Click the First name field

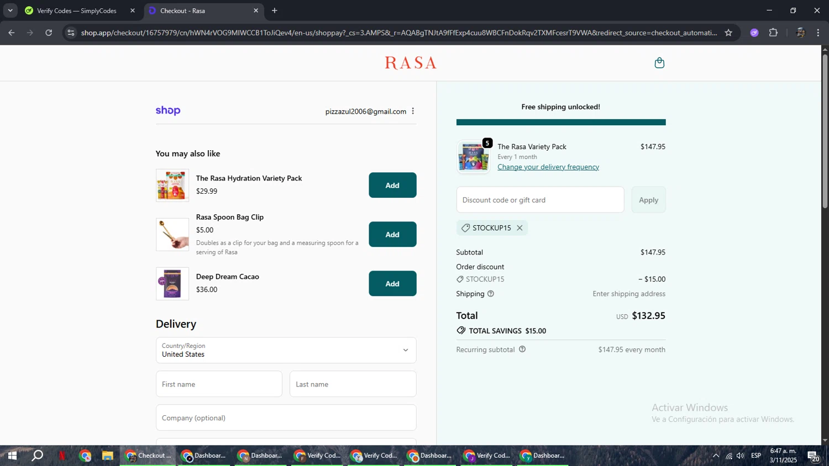click(x=219, y=384)
